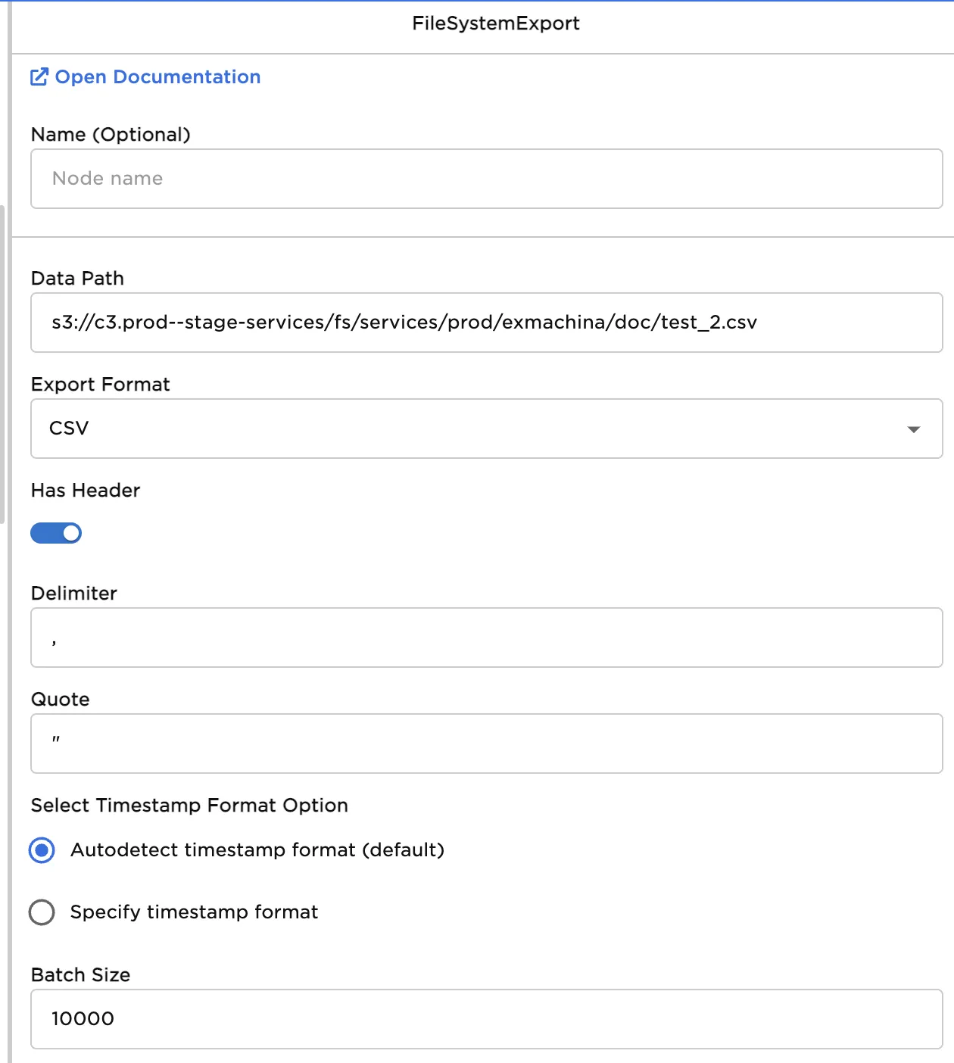Image resolution: width=954 pixels, height=1063 pixels.
Task: Select the Autodetect timestamp format radio button
Action: pyautogui.click(x=42, y=850)
